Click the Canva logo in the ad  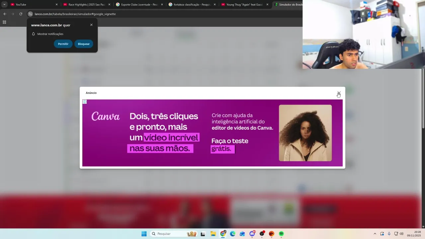[106, 116]
